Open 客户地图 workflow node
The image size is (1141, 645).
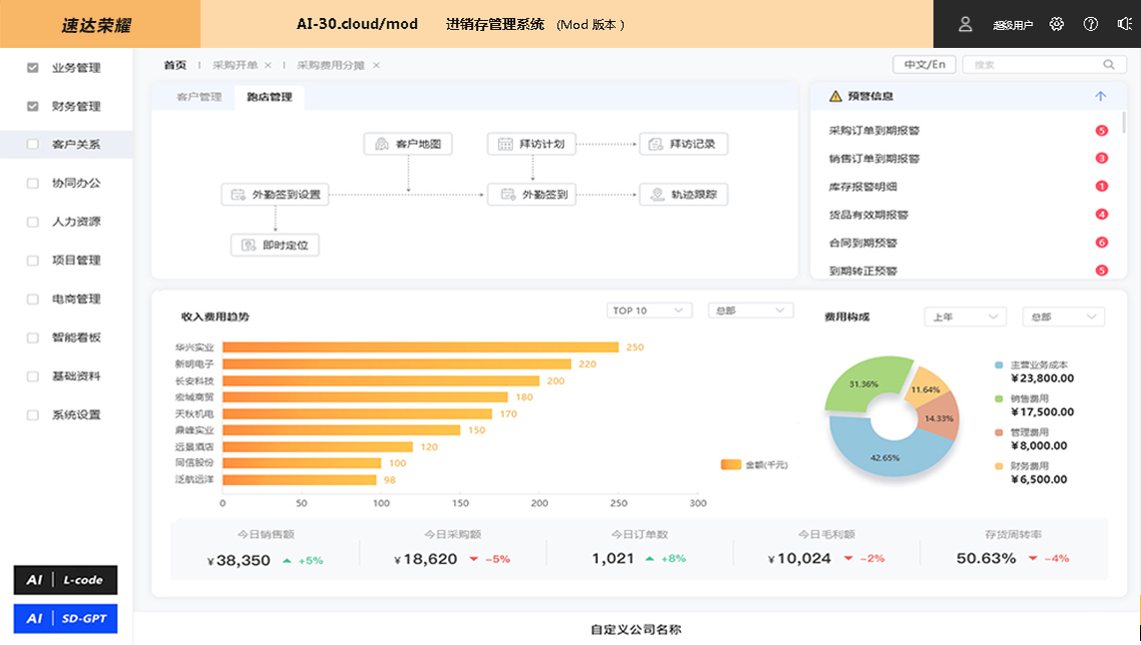pos(408,144)
